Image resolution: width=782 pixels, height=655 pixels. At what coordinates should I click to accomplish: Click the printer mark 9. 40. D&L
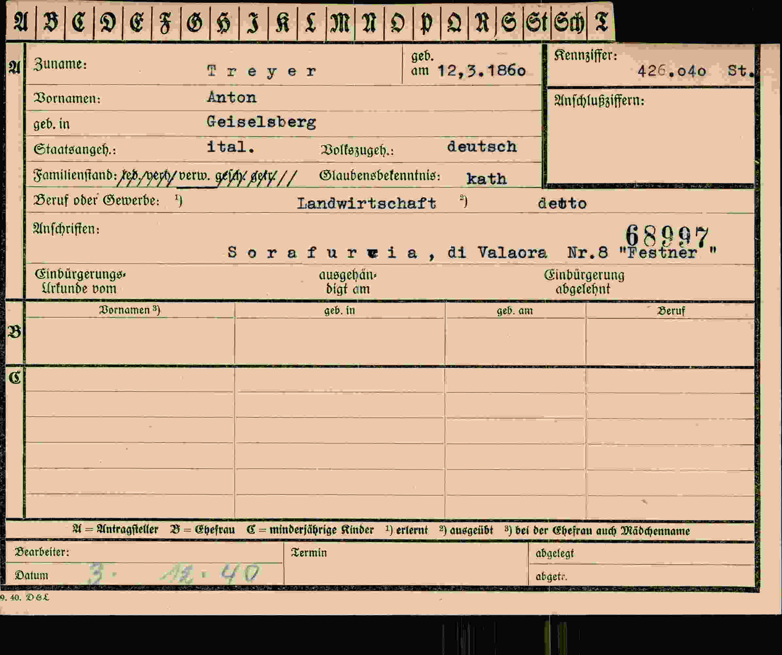pyautogui.click(x=25, y=597)
